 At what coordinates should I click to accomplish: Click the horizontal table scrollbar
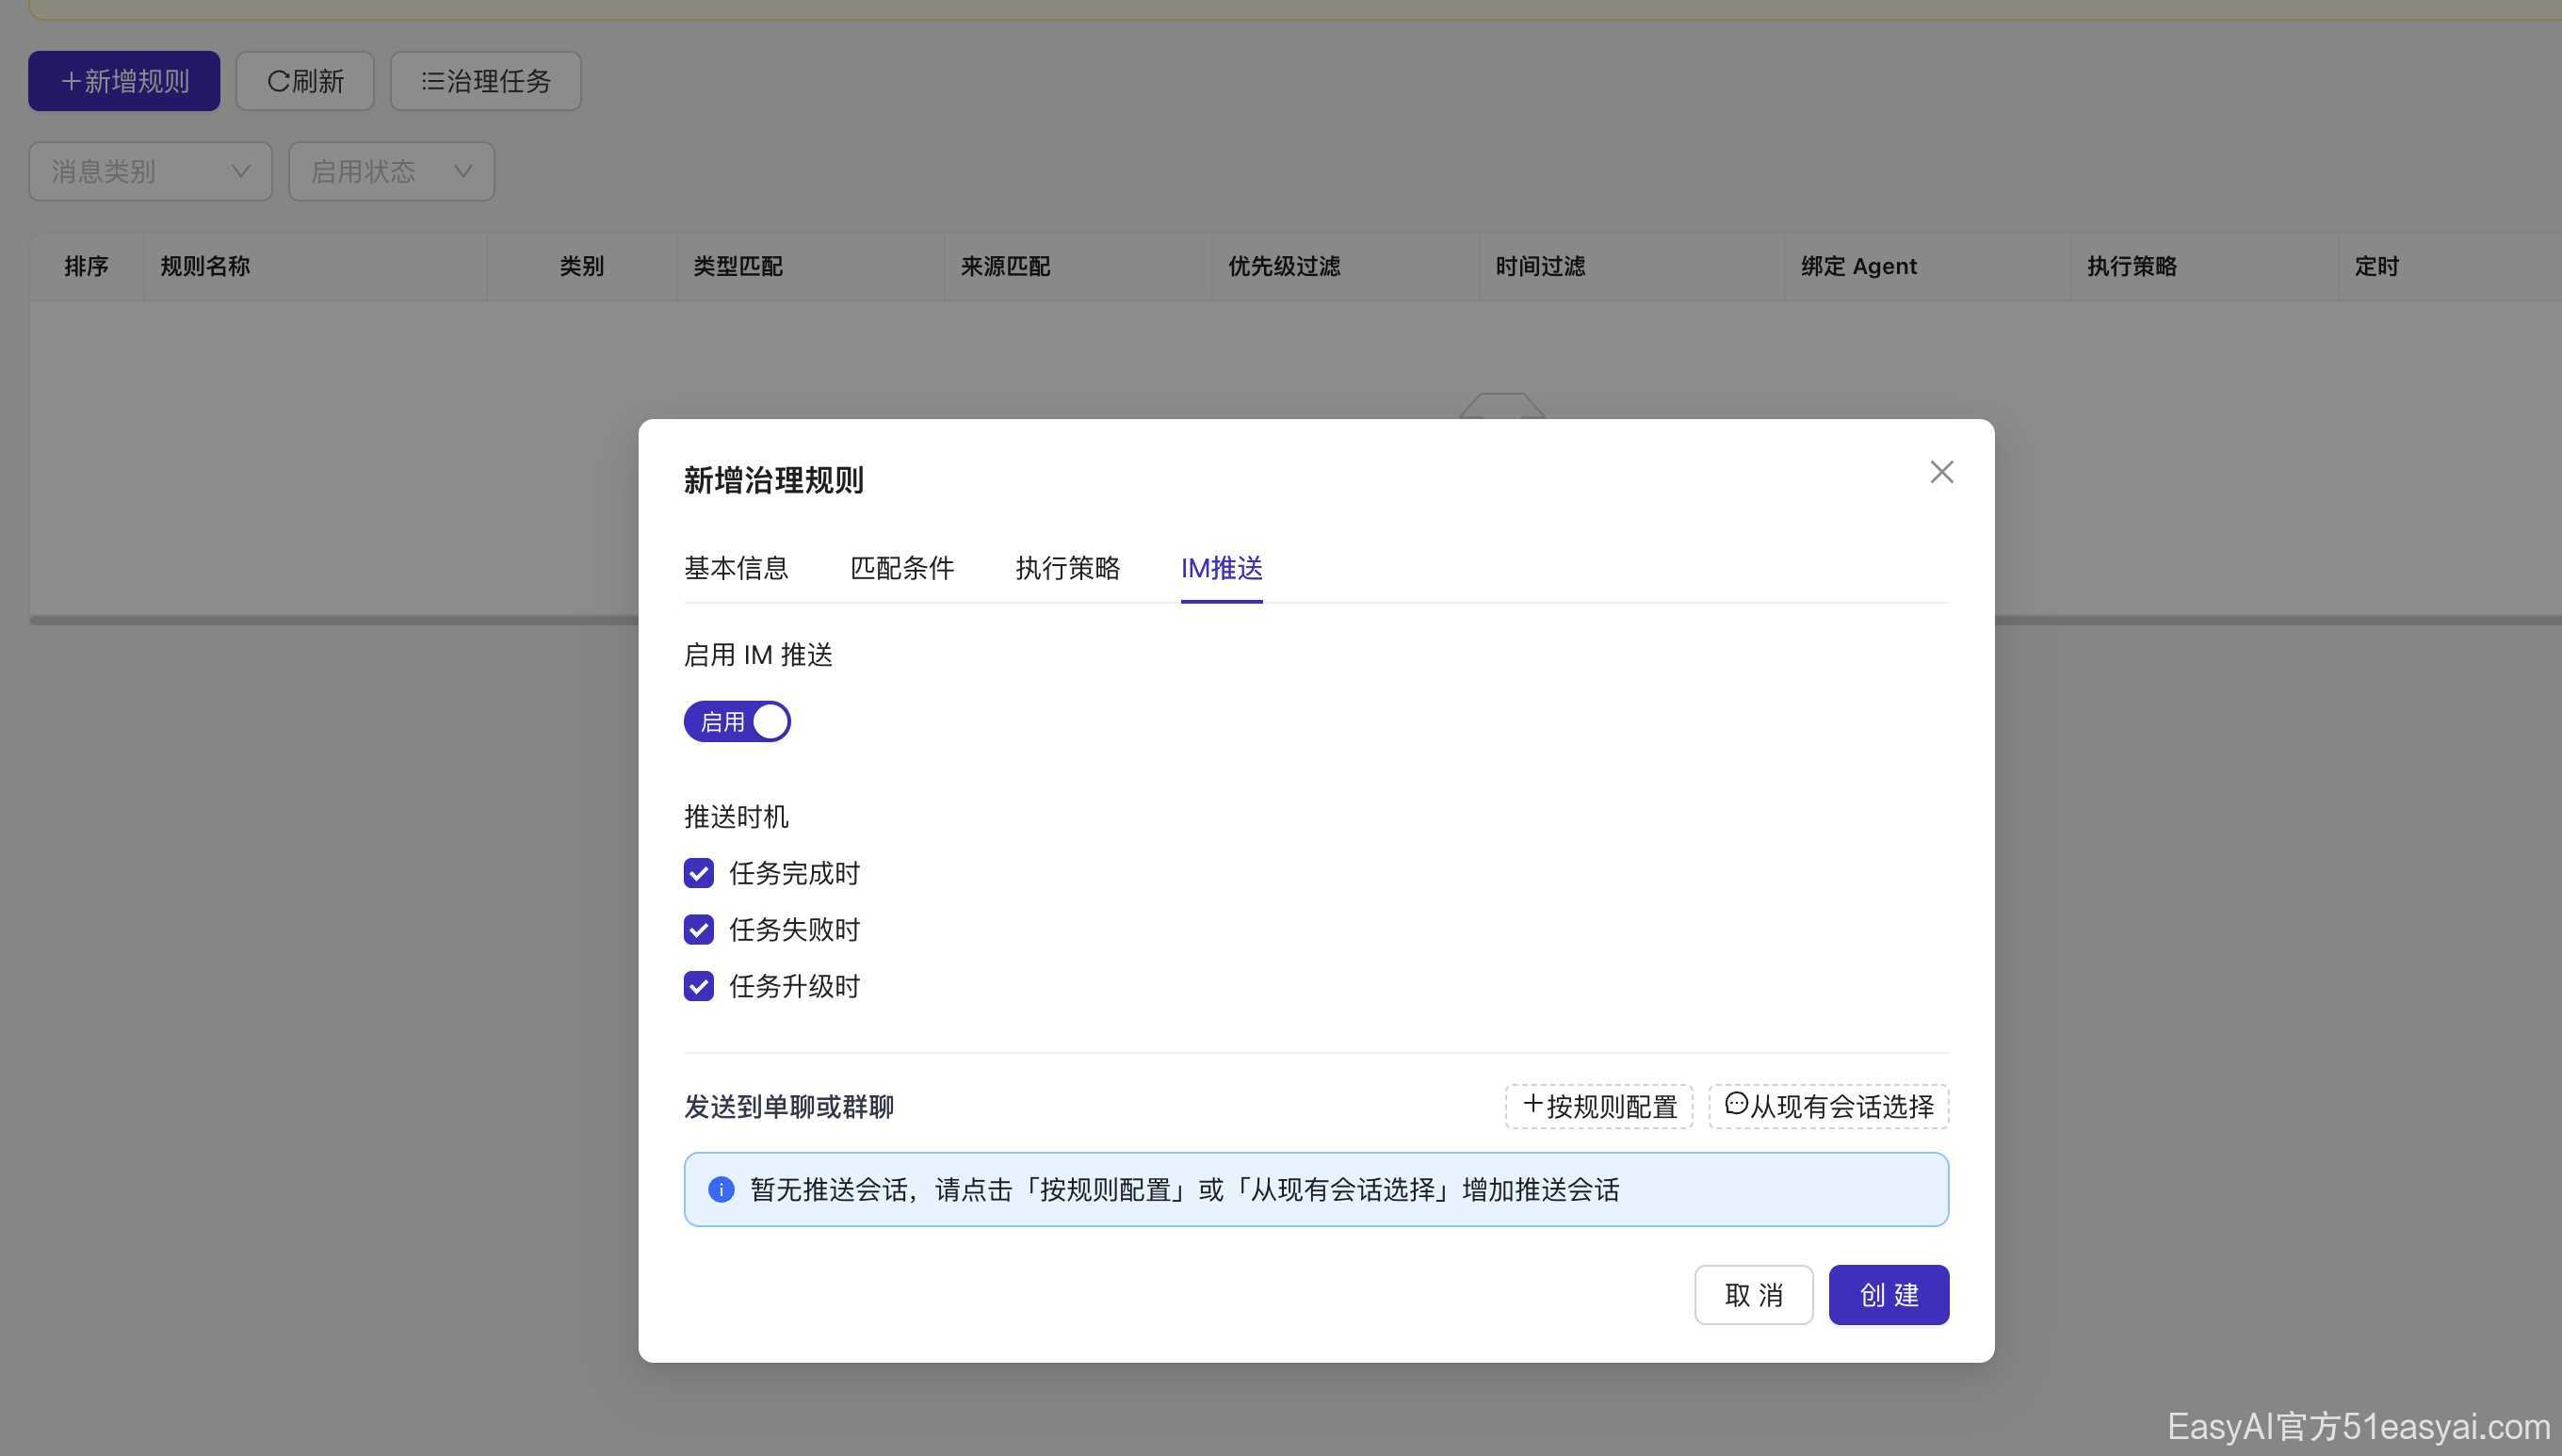pos(330,620)
